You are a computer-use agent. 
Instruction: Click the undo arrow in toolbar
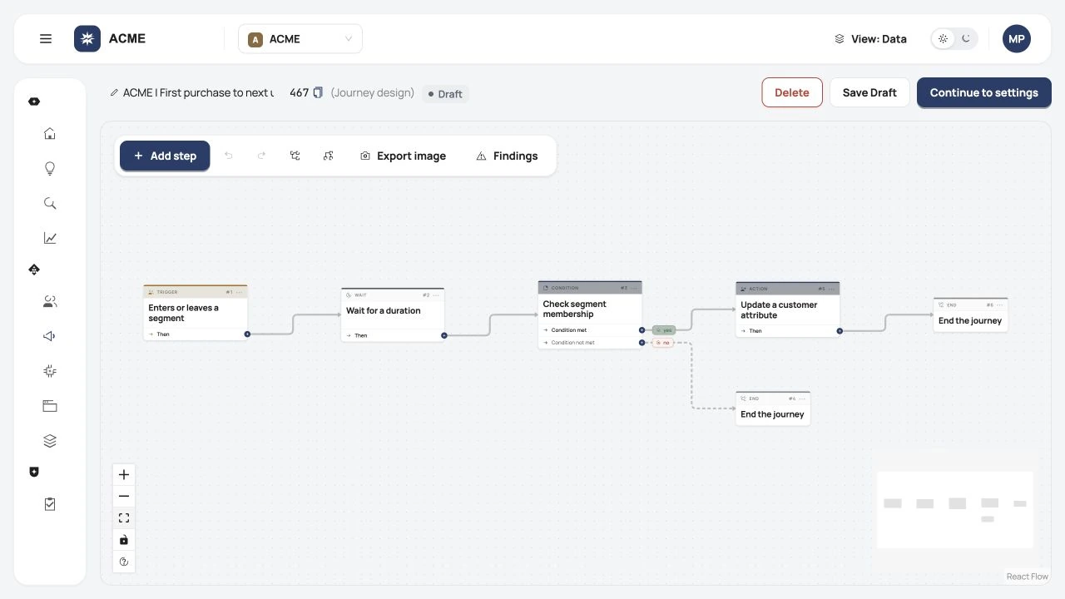229,156
